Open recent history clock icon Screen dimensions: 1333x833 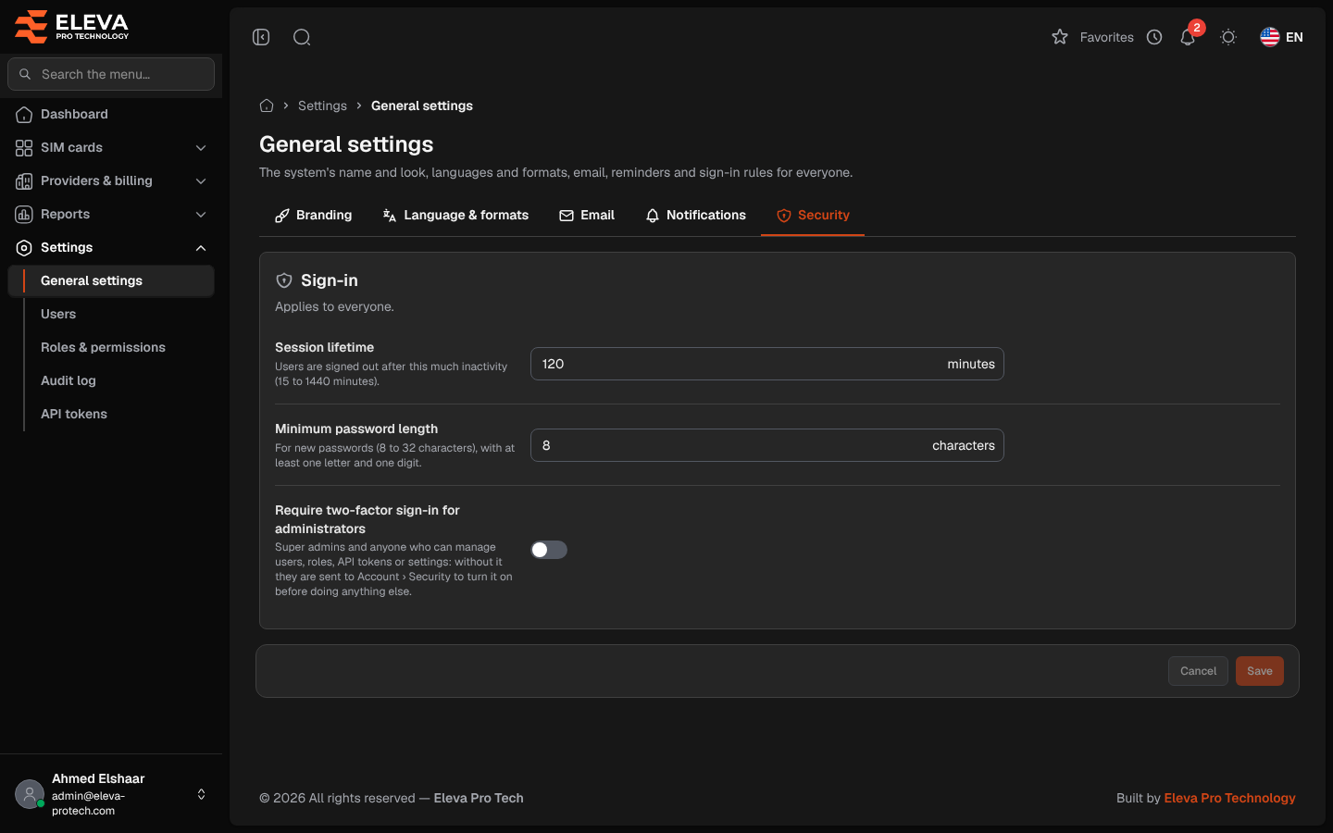pyautogui.click(x=1154, y=37)
